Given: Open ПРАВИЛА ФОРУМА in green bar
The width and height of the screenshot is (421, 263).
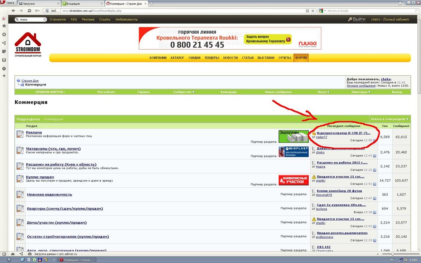Looking at the screenshot, I should pos(50,92).
